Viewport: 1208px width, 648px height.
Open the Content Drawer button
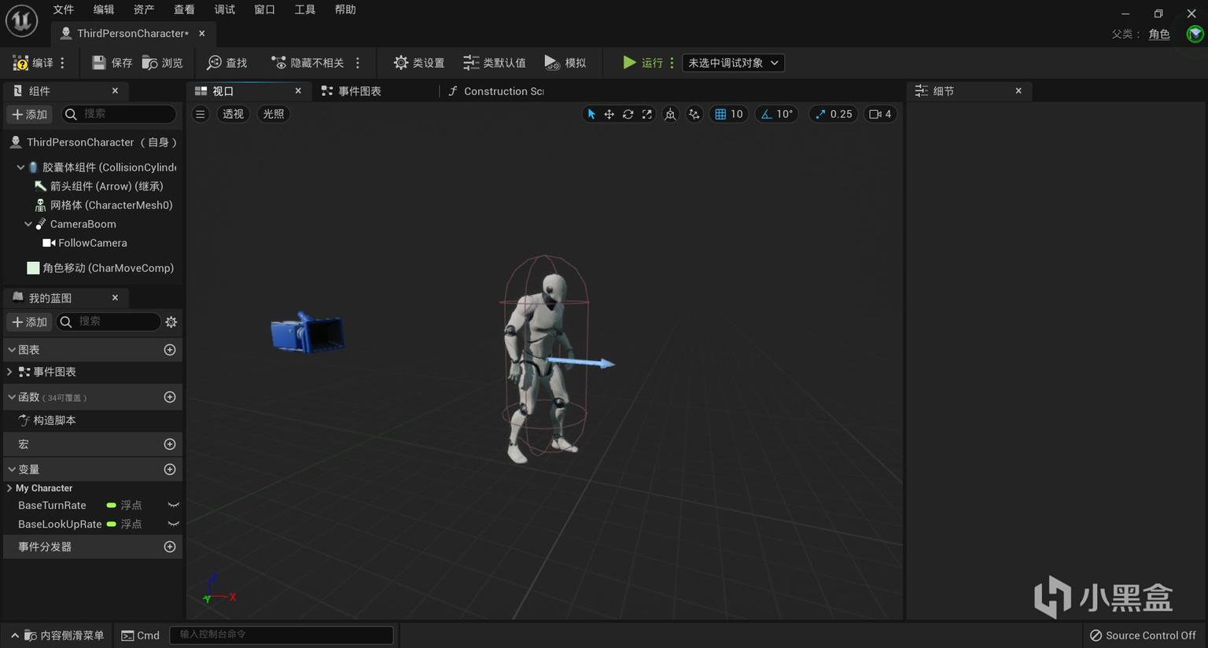click(x=57, y=635)
